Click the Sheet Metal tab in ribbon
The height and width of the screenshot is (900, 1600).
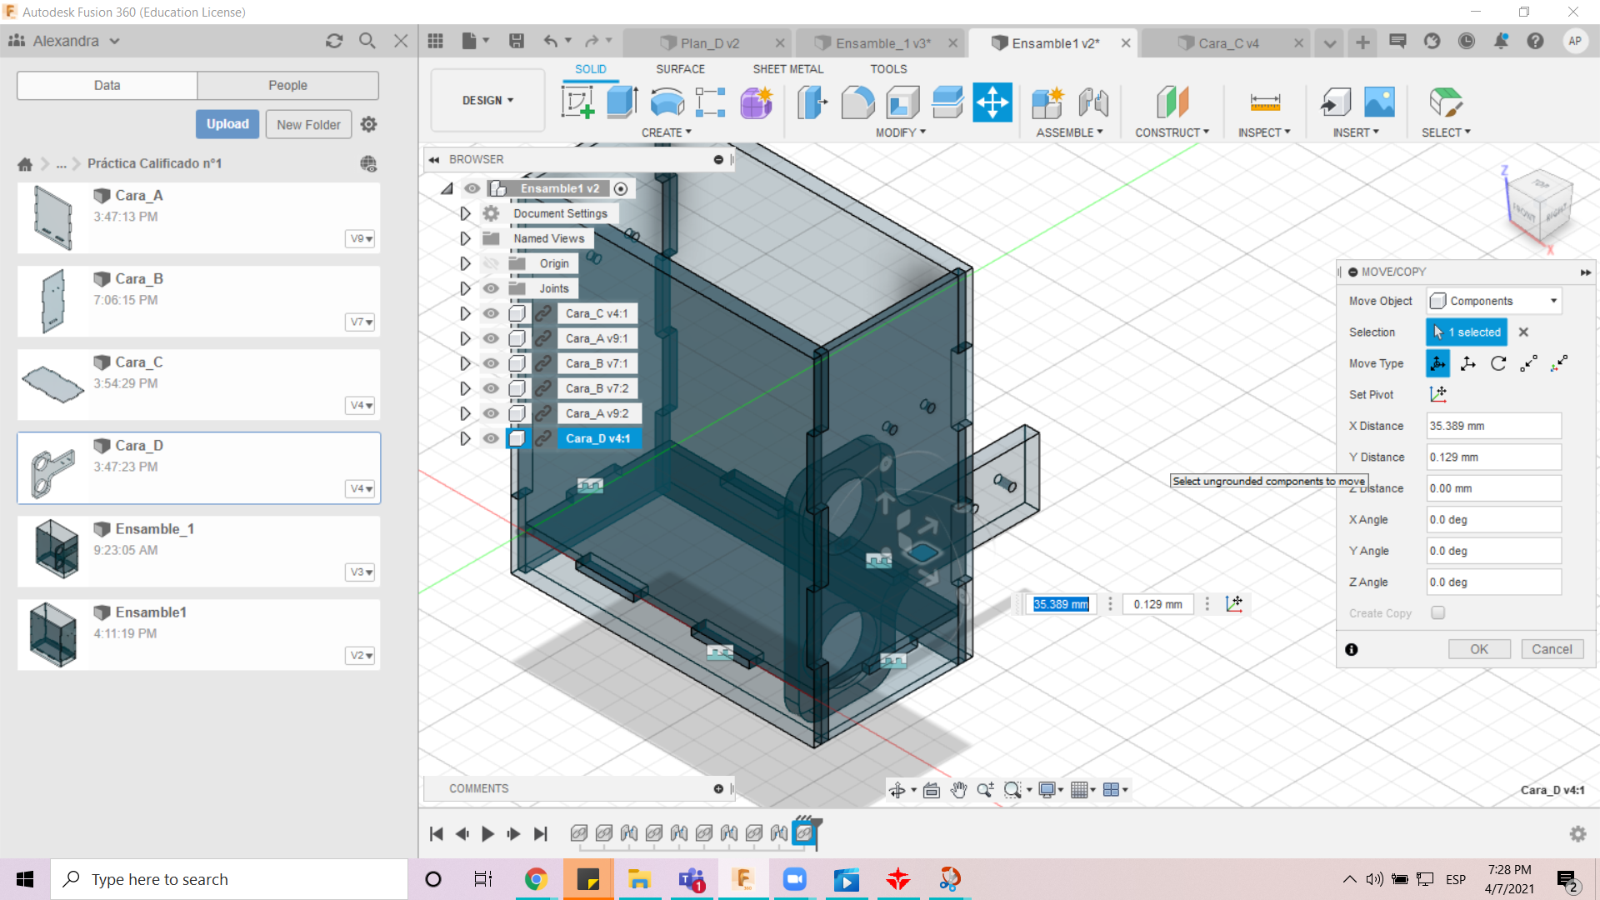point(787,69)
